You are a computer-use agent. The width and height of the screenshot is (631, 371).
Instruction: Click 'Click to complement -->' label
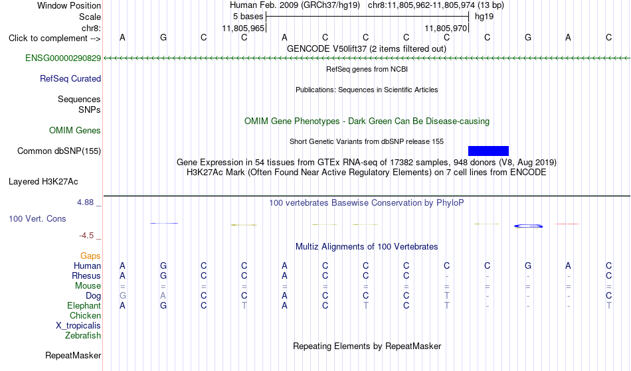tap(54, 38)
